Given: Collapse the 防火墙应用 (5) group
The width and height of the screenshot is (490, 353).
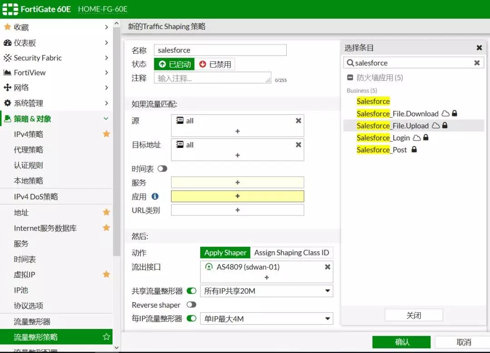Looking at the screenshot, I should click(350, 78).
